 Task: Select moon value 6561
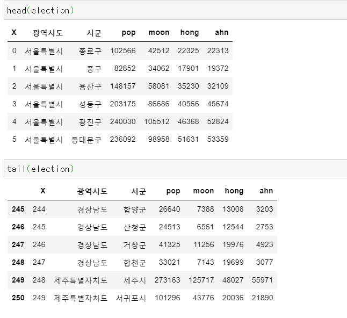point(205,227)
